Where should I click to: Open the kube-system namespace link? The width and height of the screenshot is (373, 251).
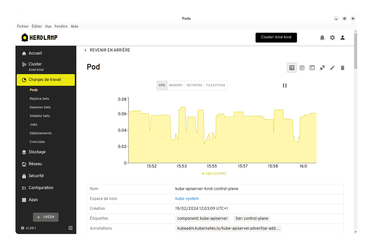coord(187,199)
